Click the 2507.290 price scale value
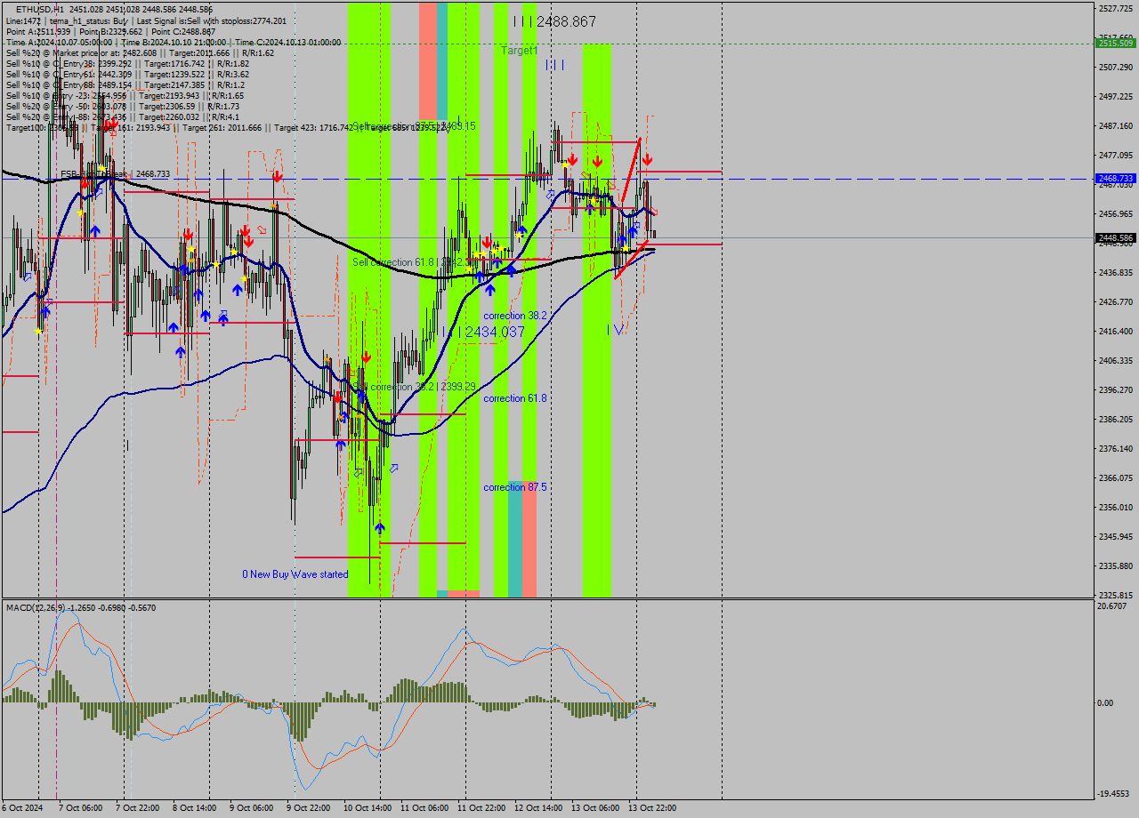 point(1116,67)
